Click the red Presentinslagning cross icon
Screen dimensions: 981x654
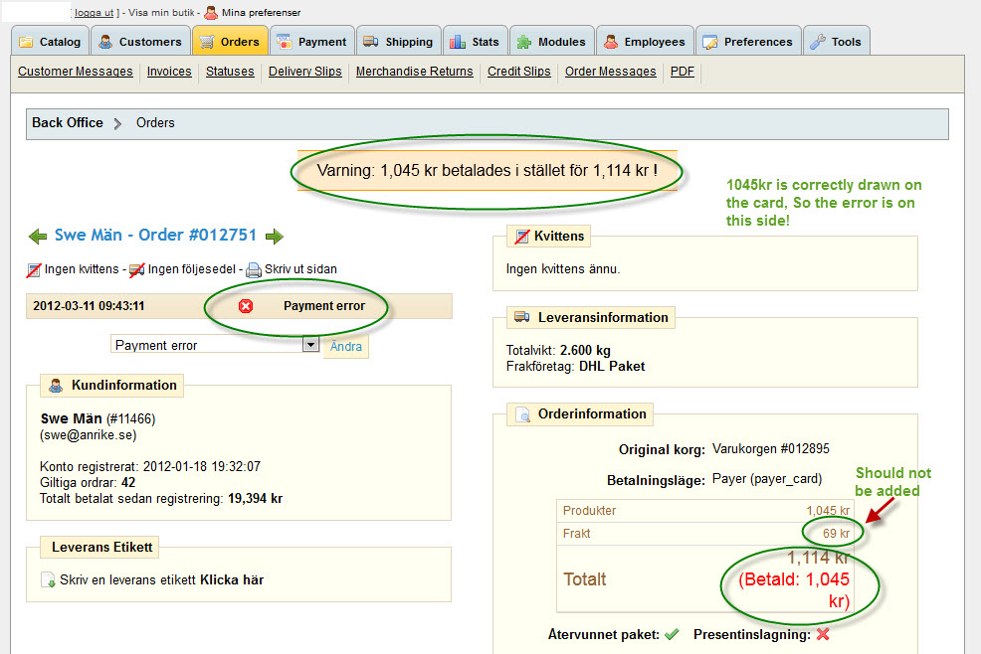(823, 634)
